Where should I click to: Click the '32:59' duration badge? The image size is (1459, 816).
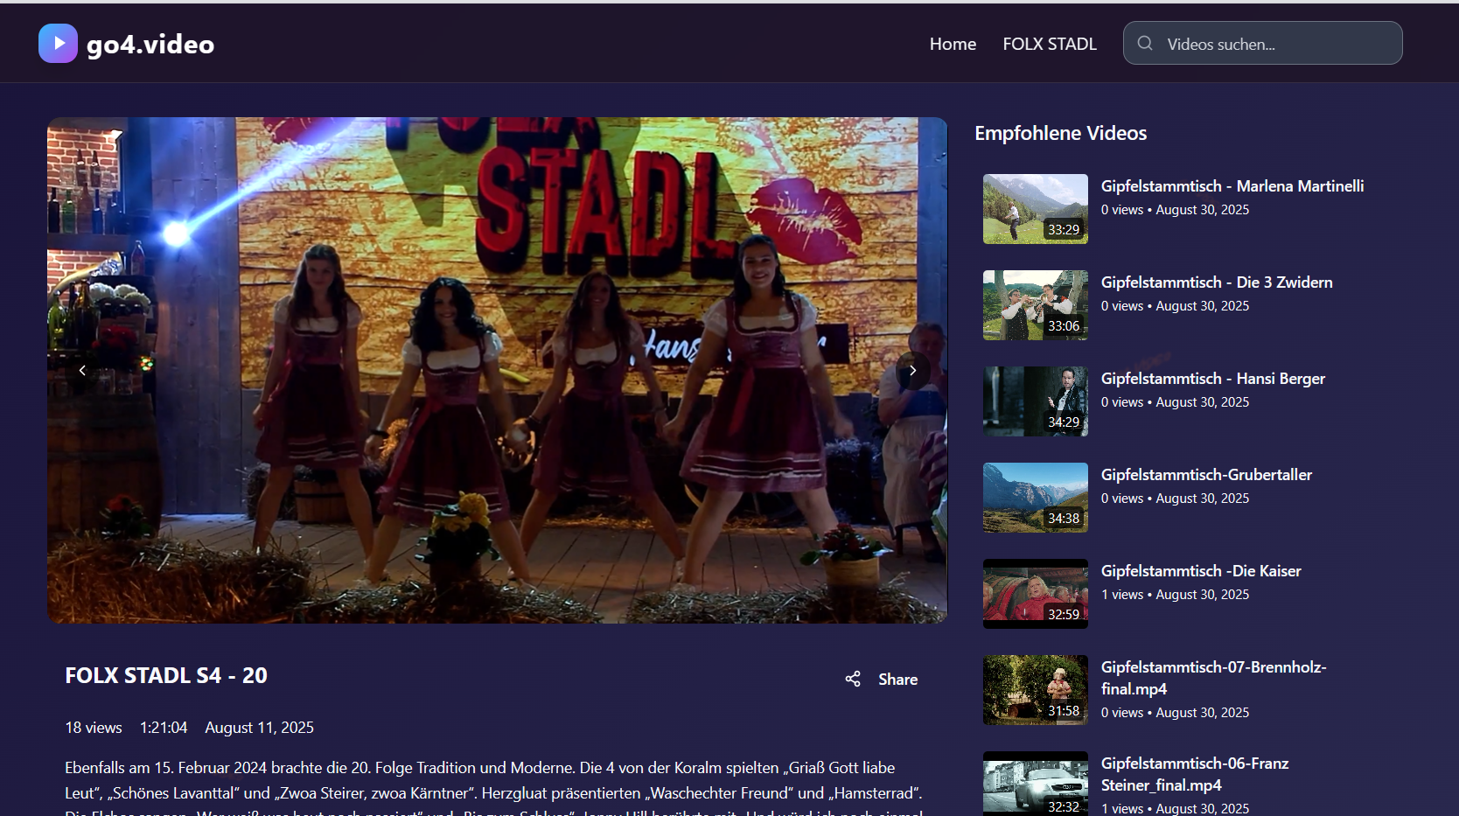coord(1064,615)
